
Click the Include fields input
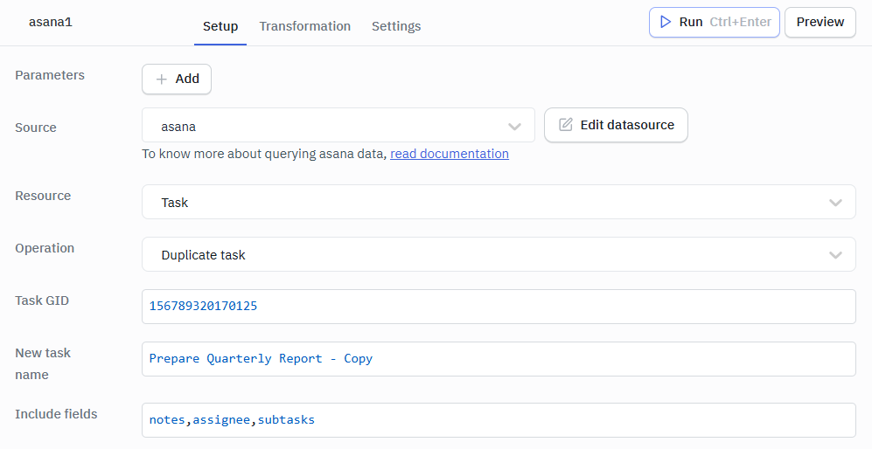click(499, 420)
